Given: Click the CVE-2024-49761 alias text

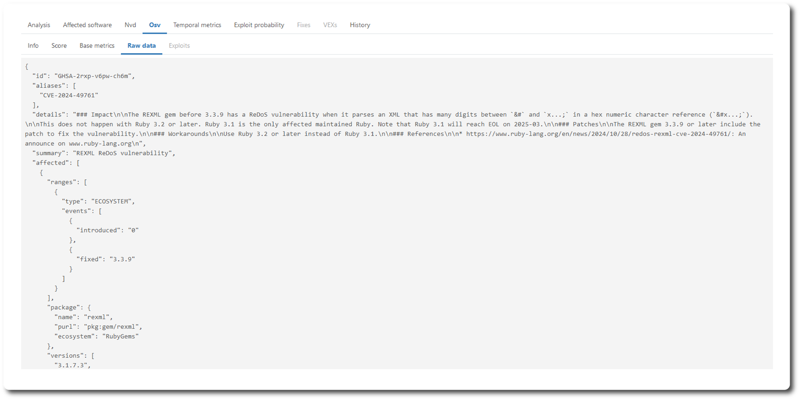Looking at the screenshot, I should [69, 95].
